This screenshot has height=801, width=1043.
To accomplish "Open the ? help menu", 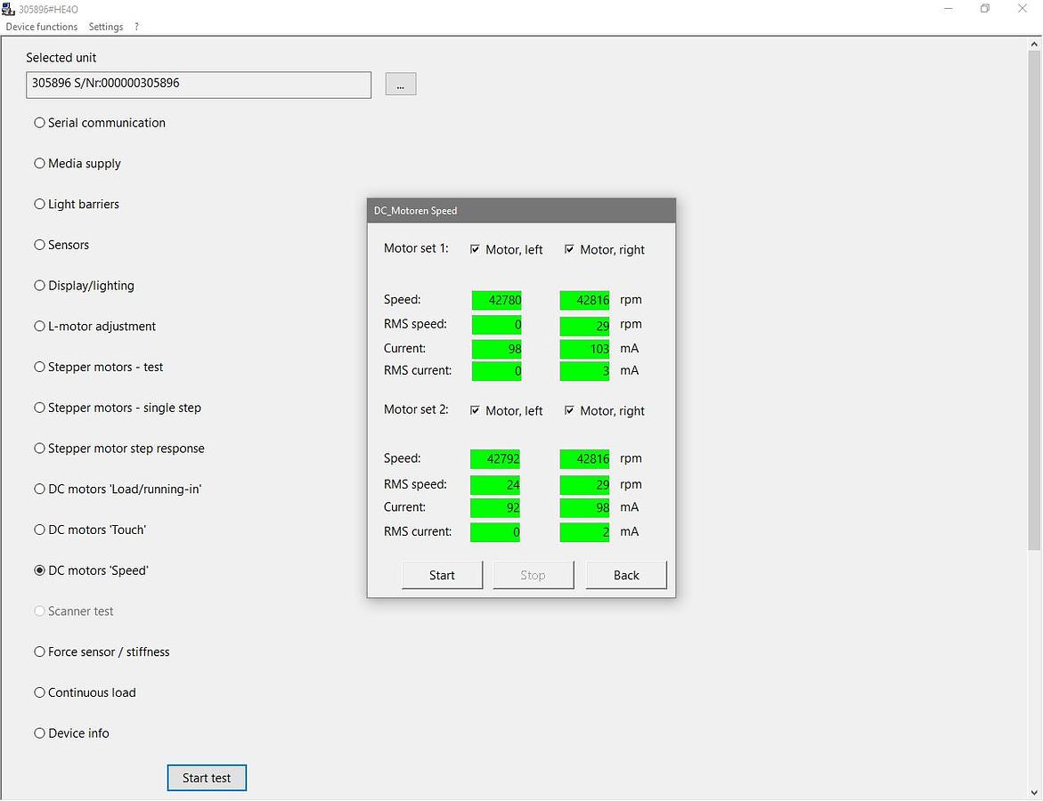I will click(136, 27).
